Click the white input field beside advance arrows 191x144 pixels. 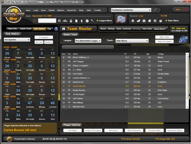(x=47, y=21)
